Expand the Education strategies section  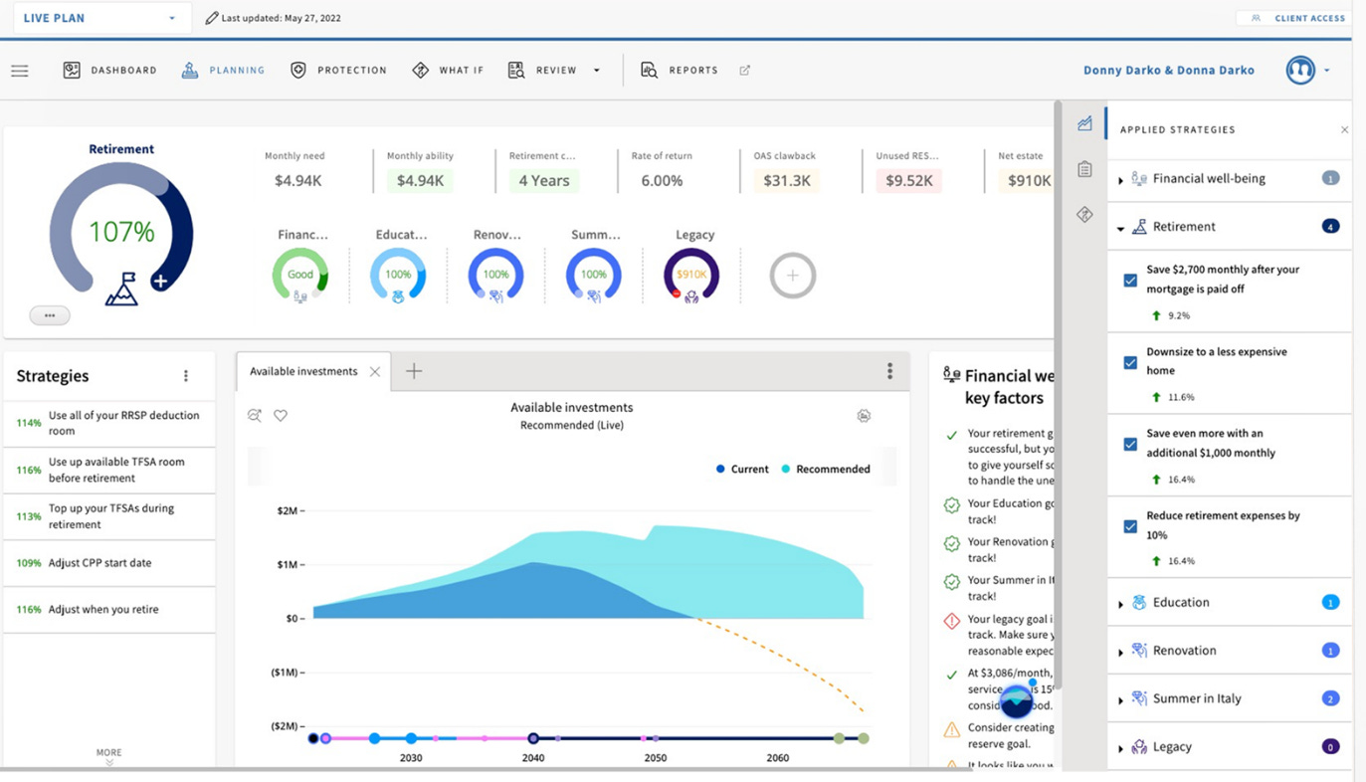tap(1121, 602)
